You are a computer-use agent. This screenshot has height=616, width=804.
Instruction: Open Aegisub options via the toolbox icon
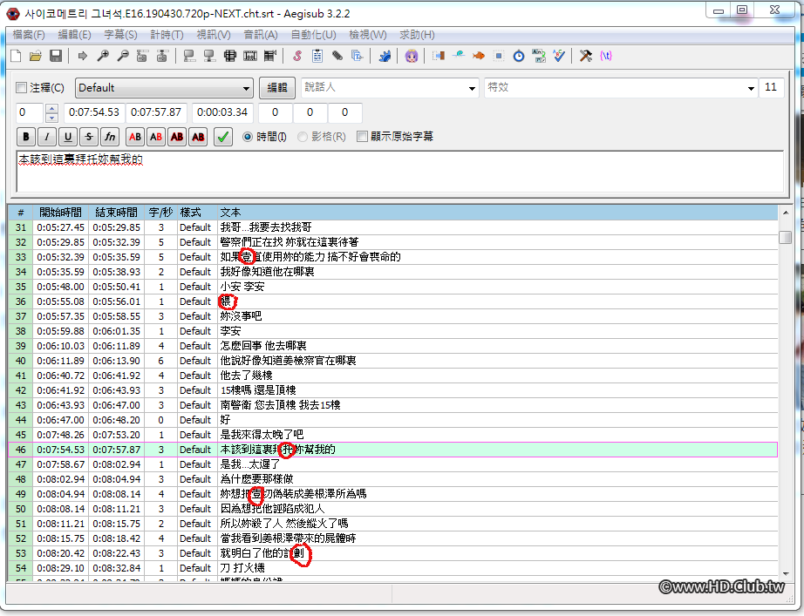tap(585, 56)
